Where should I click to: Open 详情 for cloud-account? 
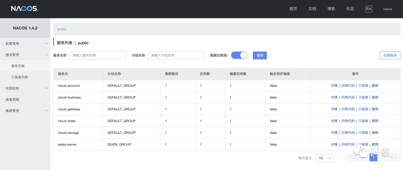pos(334,86)
